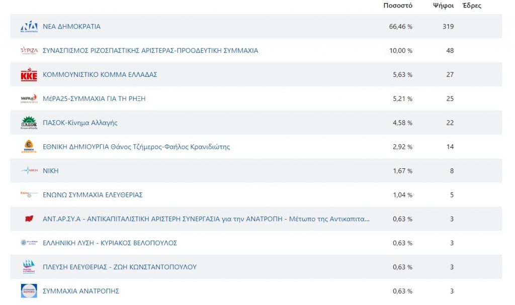Click the 0,63 % value for ΑΝΤ.ΑΡ.ΣΥ.Α
The height and width of the screenshot is (305, 515).
[403, 219]
